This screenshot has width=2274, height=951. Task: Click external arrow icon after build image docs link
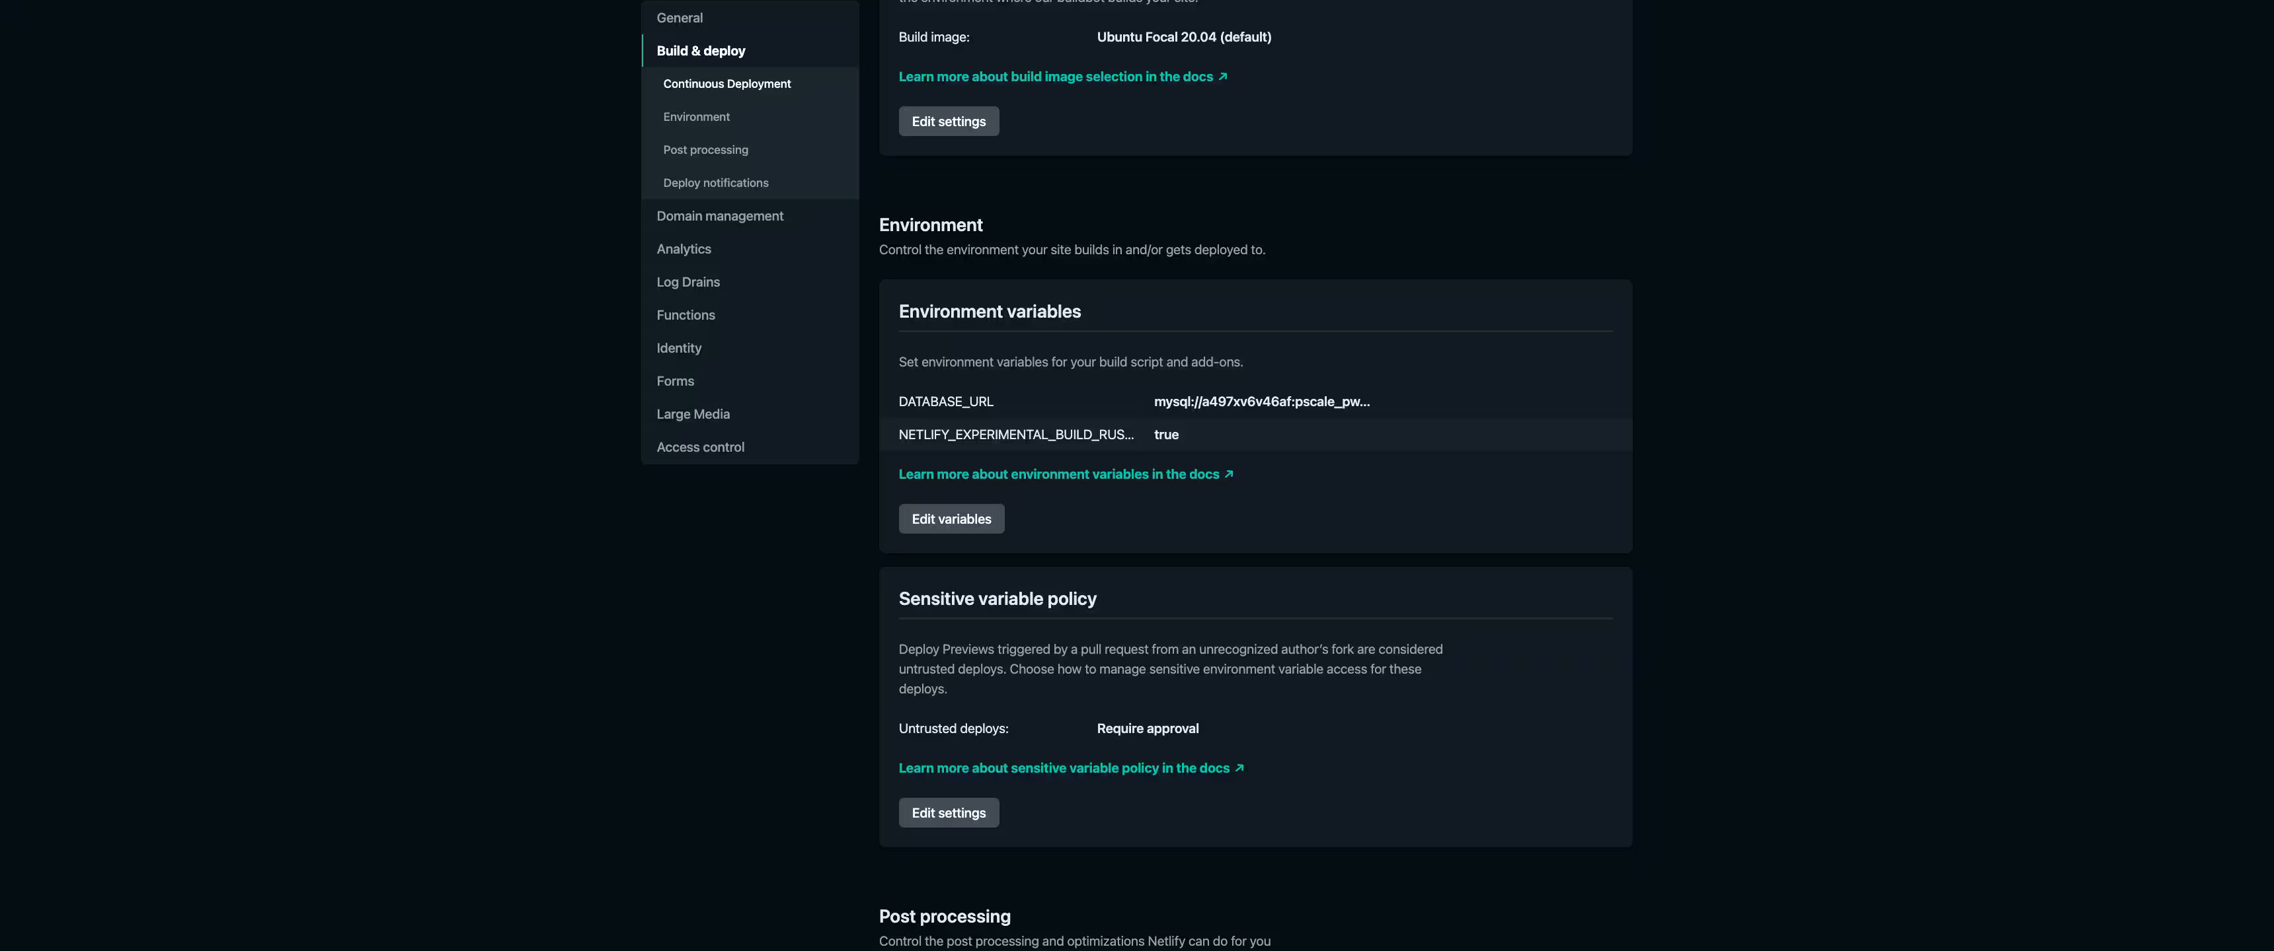click(1223, 77)
